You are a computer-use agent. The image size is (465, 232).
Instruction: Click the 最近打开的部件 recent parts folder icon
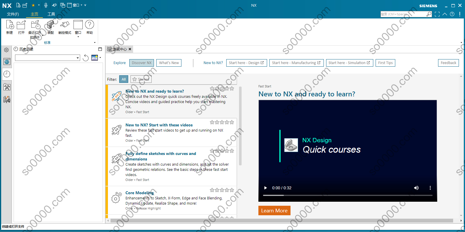click(35, 25)
